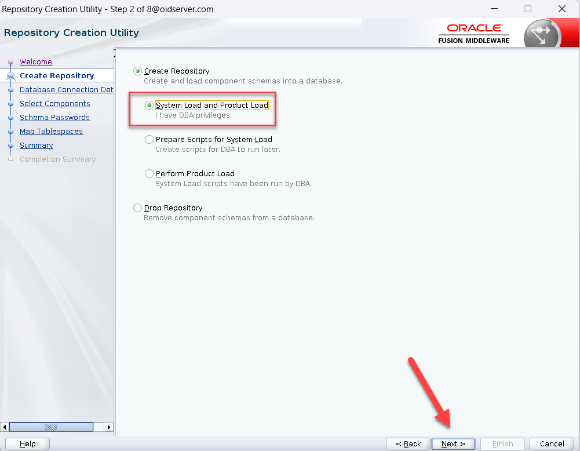
Task: Select the Create Repository radio button
Action: pyautogui.click(x=137, y=71)
